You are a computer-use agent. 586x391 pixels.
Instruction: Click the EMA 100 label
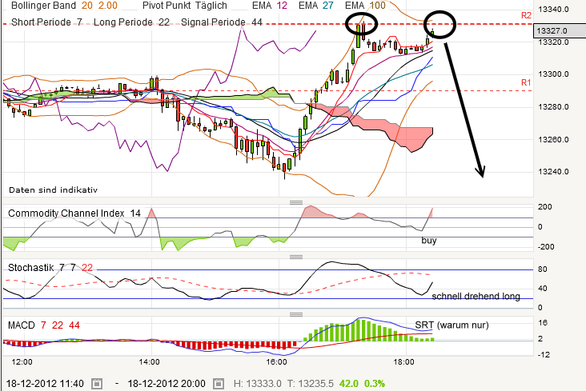pyautogui.click(x=365, y=6)
